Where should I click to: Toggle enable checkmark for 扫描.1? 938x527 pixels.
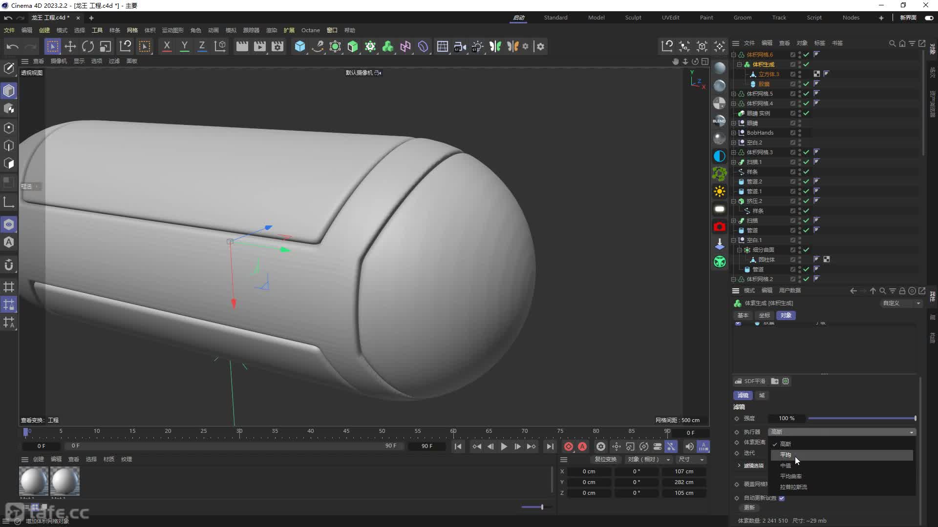click(x=806, y=162)
